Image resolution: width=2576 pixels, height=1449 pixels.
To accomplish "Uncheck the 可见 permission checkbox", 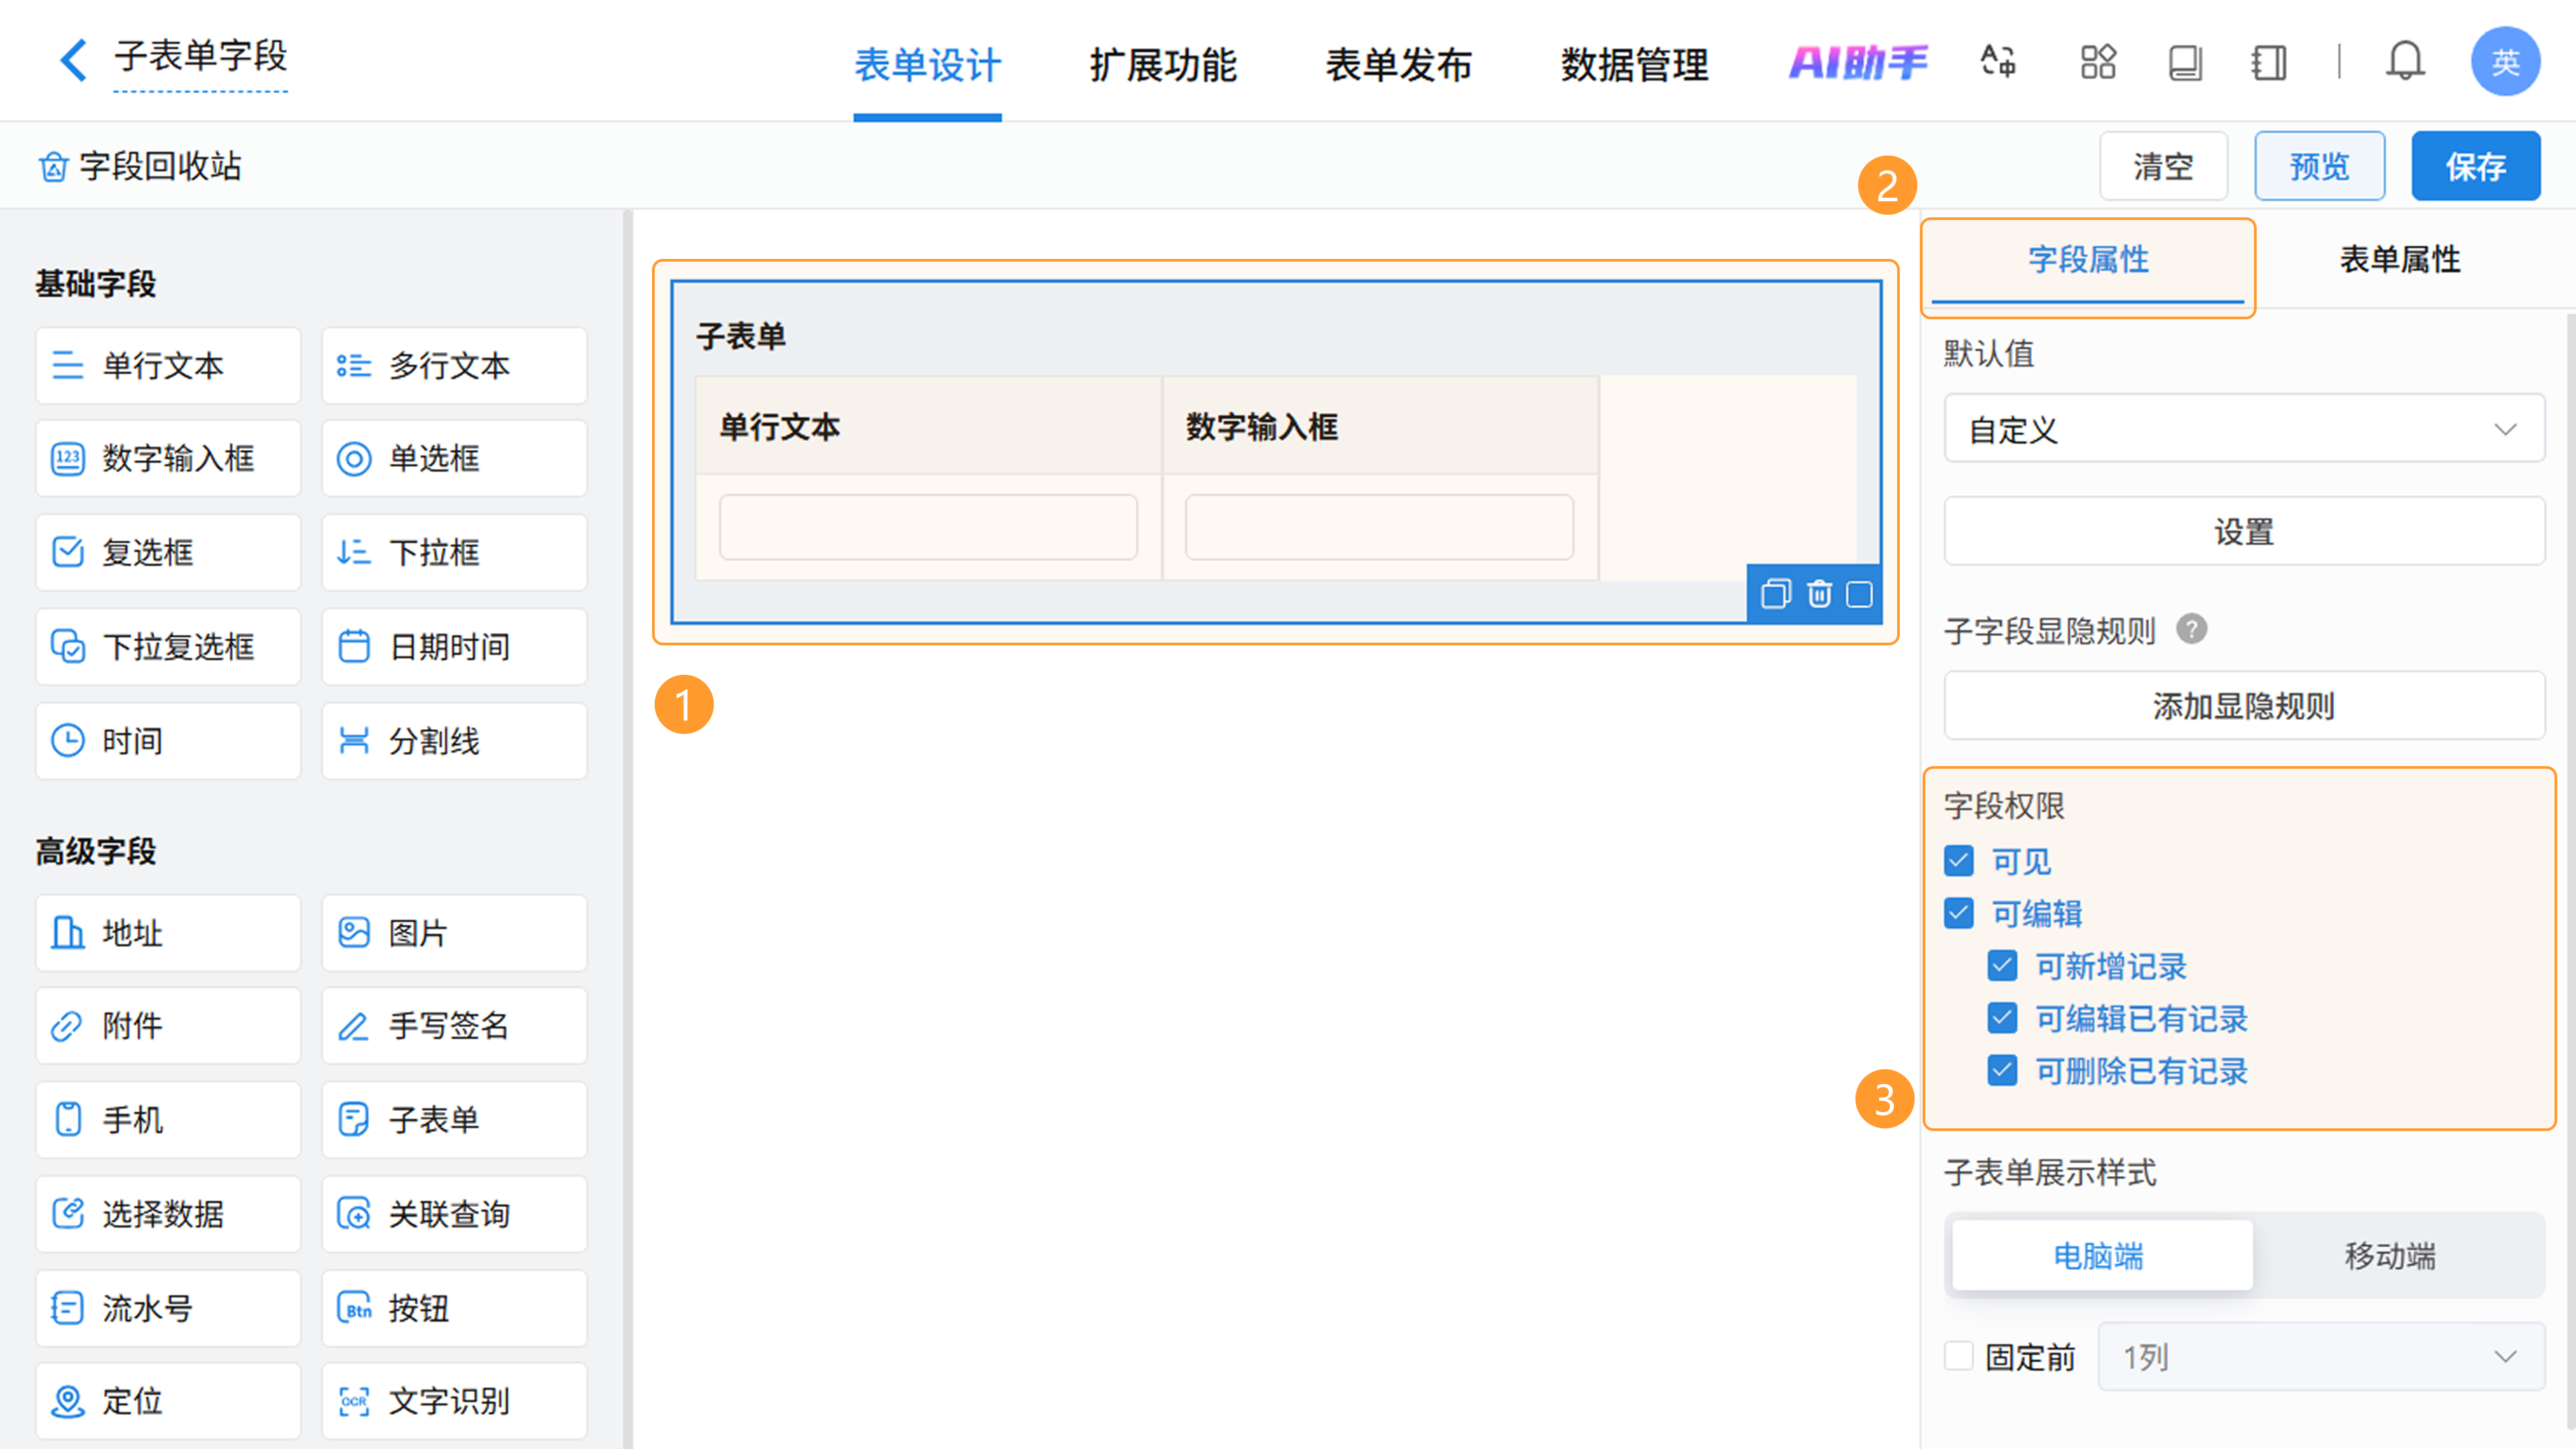I will 1959,861.
